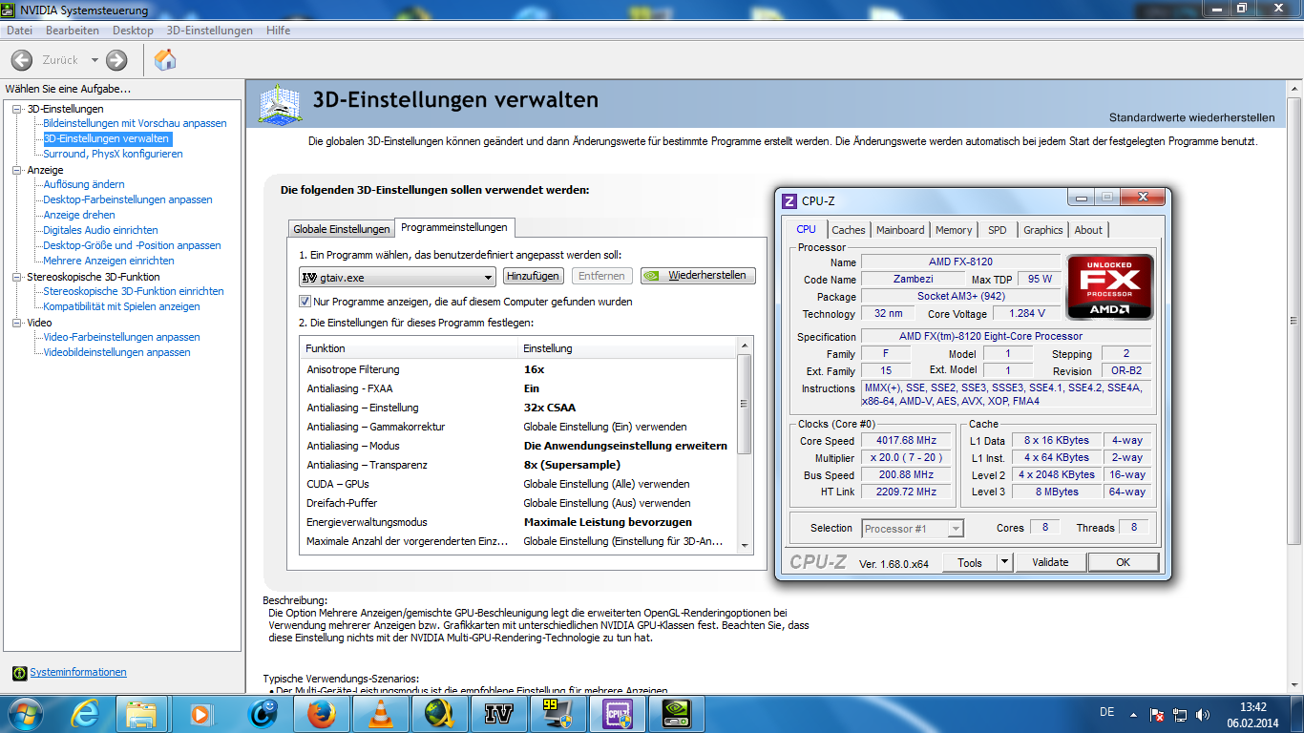Image resolution: width=1304 pixels, height=733 pixels.
Task: Collapse the Anzeige tree node
Action: (17, 170)
